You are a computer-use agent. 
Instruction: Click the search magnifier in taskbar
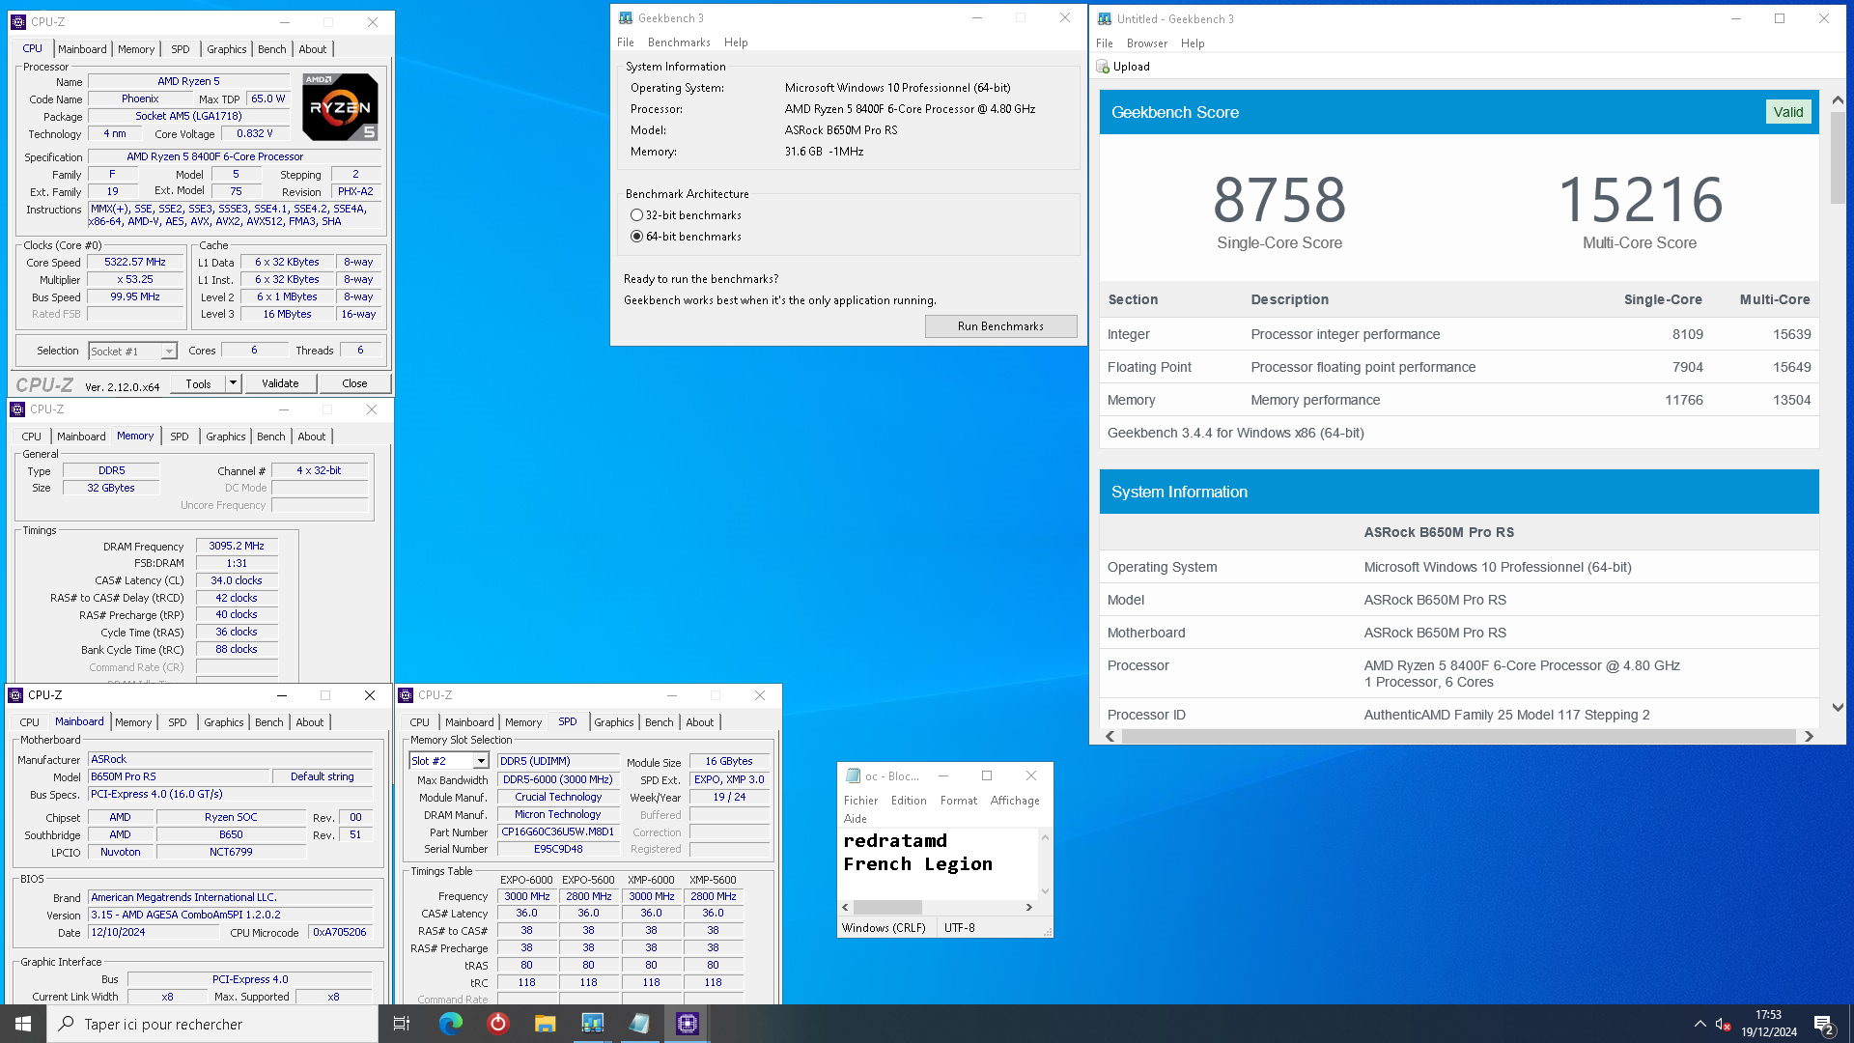point(67,1024)
